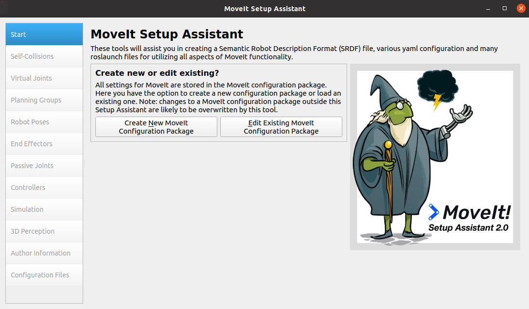Open End Effectors section
Image resolution: width=529 pixels, height=309 pixels.
pos(44,144)
